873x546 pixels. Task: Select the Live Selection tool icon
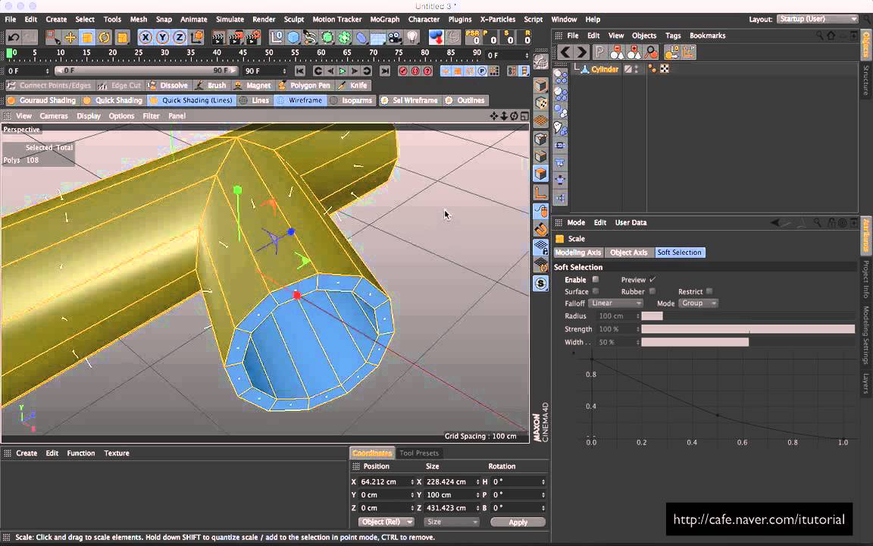[x=53, y=37]
